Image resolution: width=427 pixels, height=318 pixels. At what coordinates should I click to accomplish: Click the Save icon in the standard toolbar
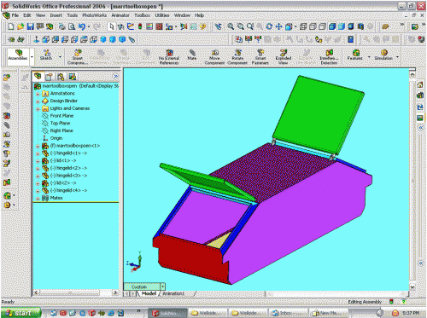30,26
